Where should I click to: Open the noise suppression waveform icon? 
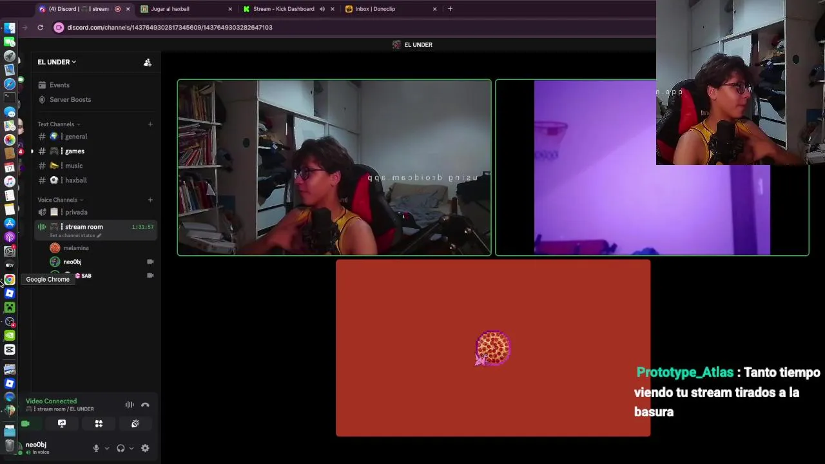click(130, 405)
